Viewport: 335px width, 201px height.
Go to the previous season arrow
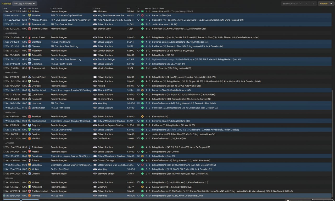(x=307, y=4)
